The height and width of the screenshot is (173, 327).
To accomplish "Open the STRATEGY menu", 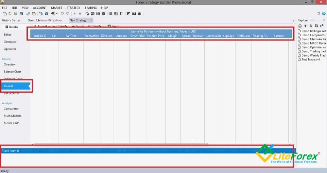I will (73, 8).
